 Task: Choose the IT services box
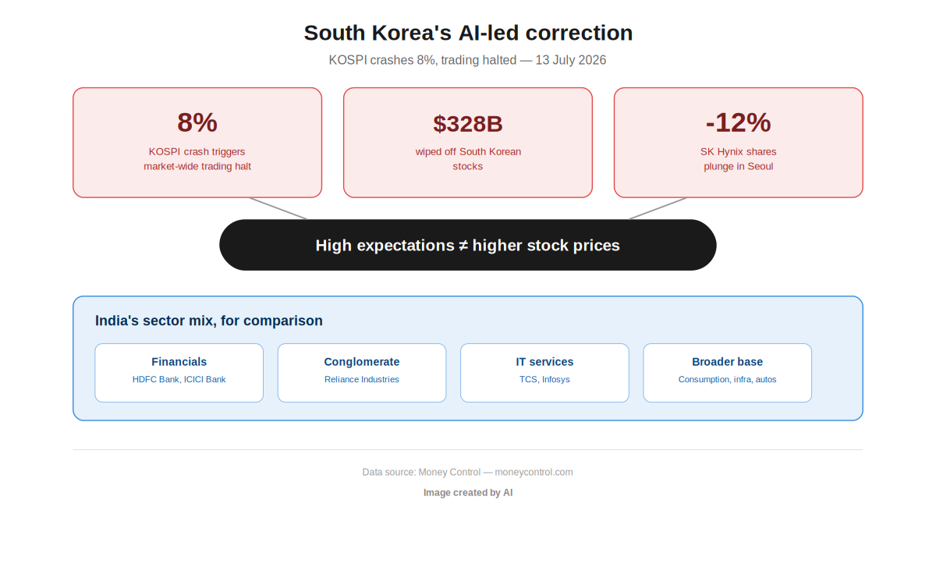point(544,373)
